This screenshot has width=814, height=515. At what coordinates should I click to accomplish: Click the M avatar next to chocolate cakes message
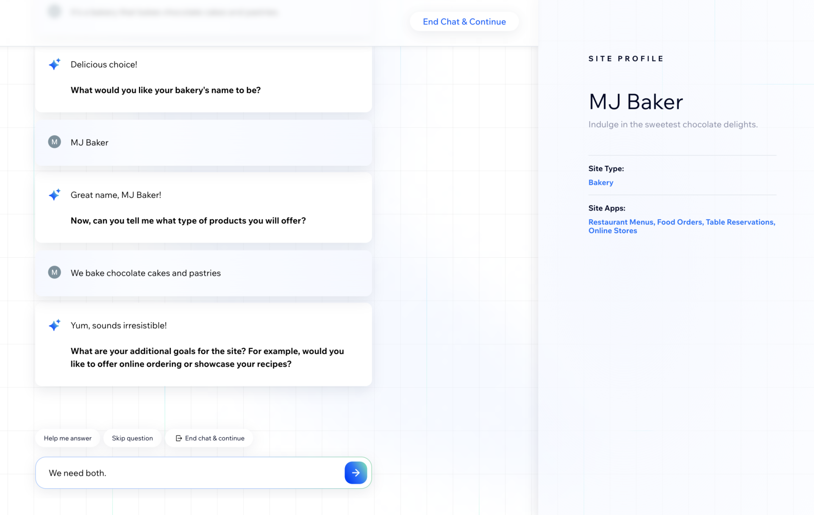pyautogui.click(x=54, y=272)
